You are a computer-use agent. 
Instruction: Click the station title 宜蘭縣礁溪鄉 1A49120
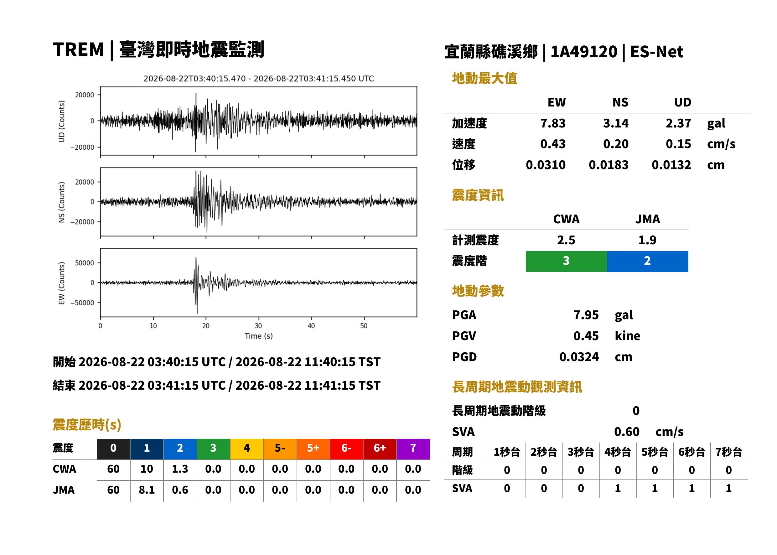[531, 52]
